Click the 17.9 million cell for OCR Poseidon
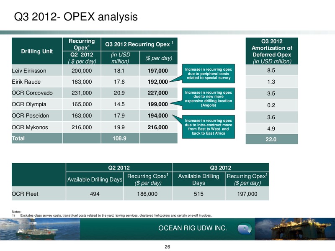Image resolution: width=335 pixels, height=251 pixels. click(119, 115)
